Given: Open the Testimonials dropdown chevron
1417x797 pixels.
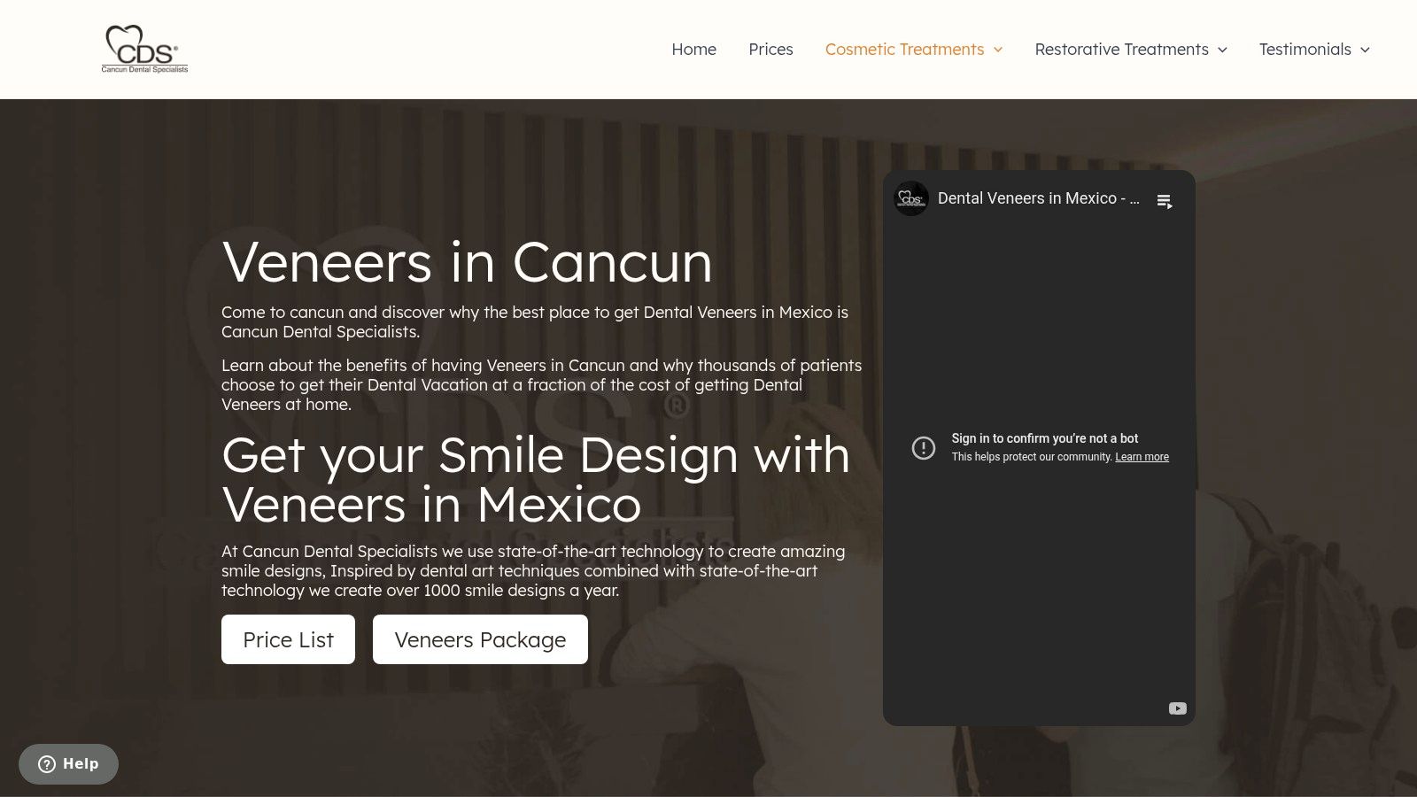Looking at the screenshot, I should pos(1364,50).
